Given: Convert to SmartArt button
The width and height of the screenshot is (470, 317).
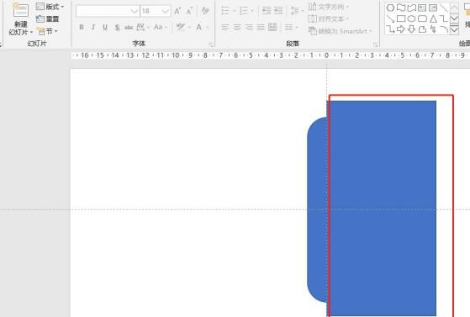Looking at the screenshot, I should pos(340,31).
